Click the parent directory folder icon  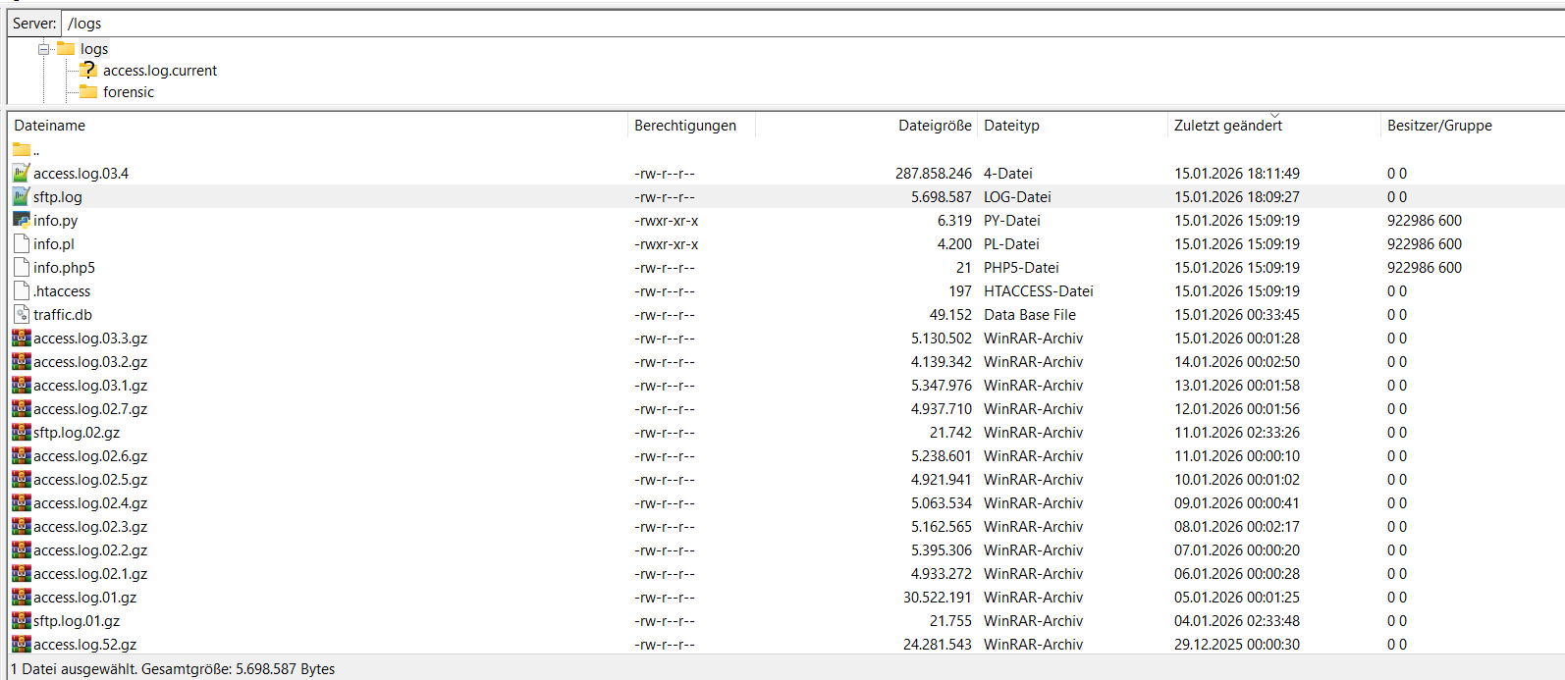22,150
